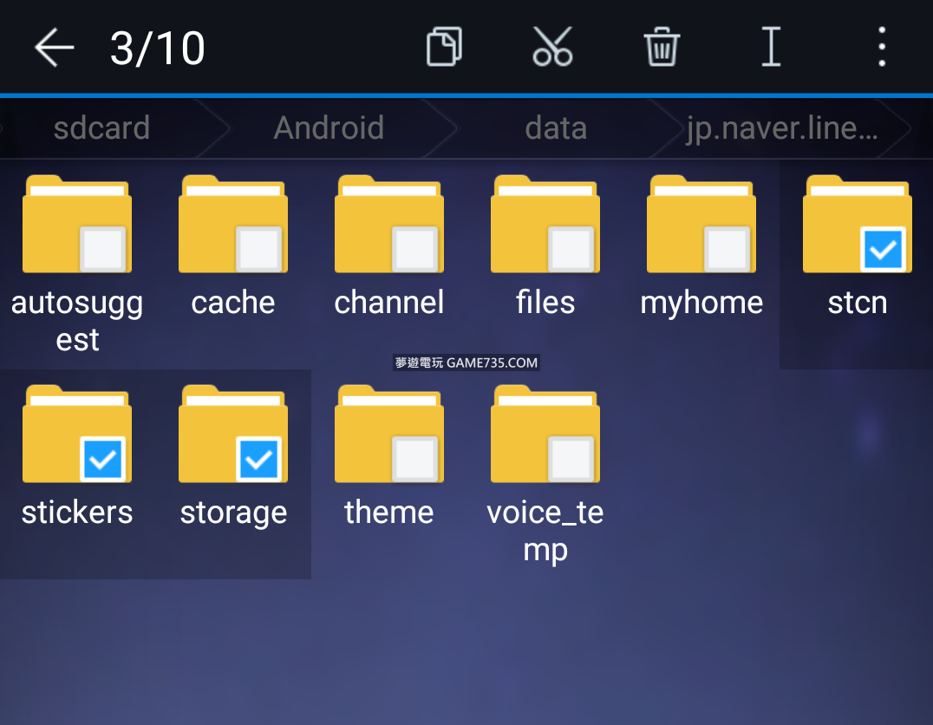Tap the back arrow to exit selection

tap(54, 47)
